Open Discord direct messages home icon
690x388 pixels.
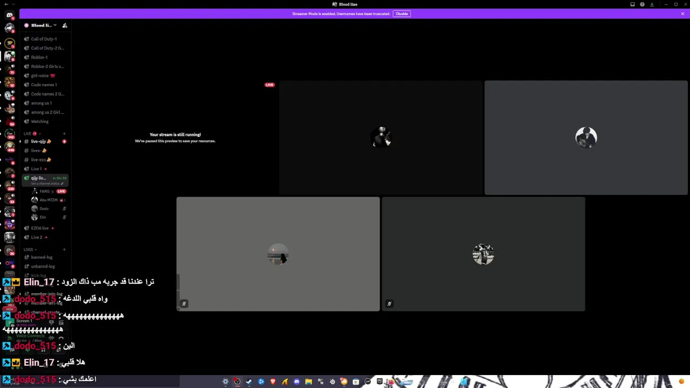coord(10,15)
